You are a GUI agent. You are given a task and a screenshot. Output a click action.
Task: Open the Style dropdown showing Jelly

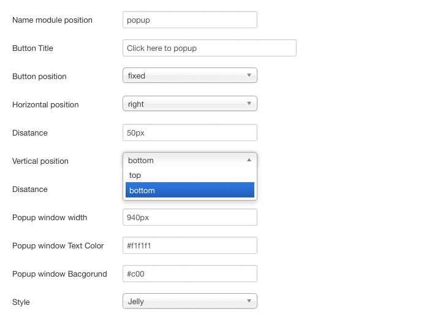(x=189, y=302)
